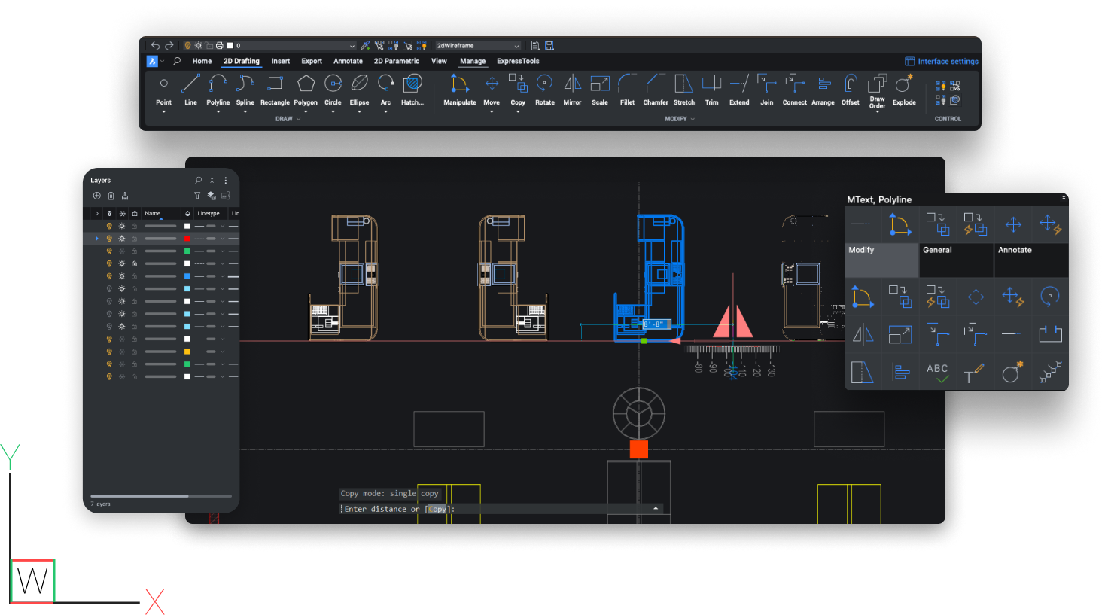Click the Mirror tool in the ribbon
This screenshot has width=1105, height=615.
[572, 84]
